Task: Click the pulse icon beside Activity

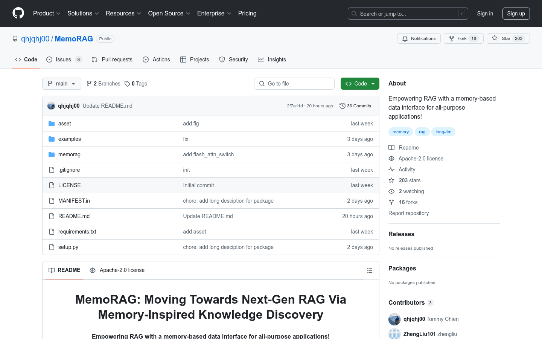Action: 391,169
